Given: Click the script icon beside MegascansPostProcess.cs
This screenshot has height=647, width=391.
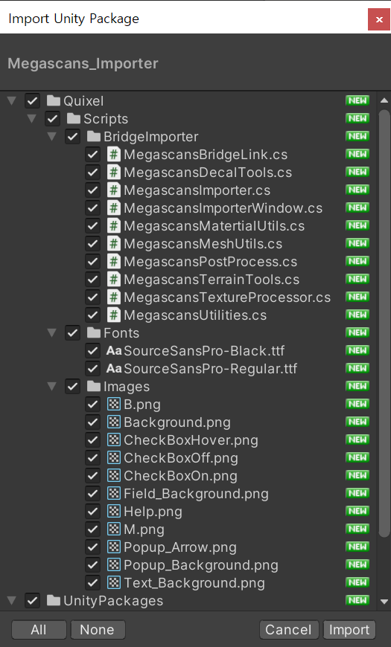Looking at the screenshot, I should (x=114, y=262).
